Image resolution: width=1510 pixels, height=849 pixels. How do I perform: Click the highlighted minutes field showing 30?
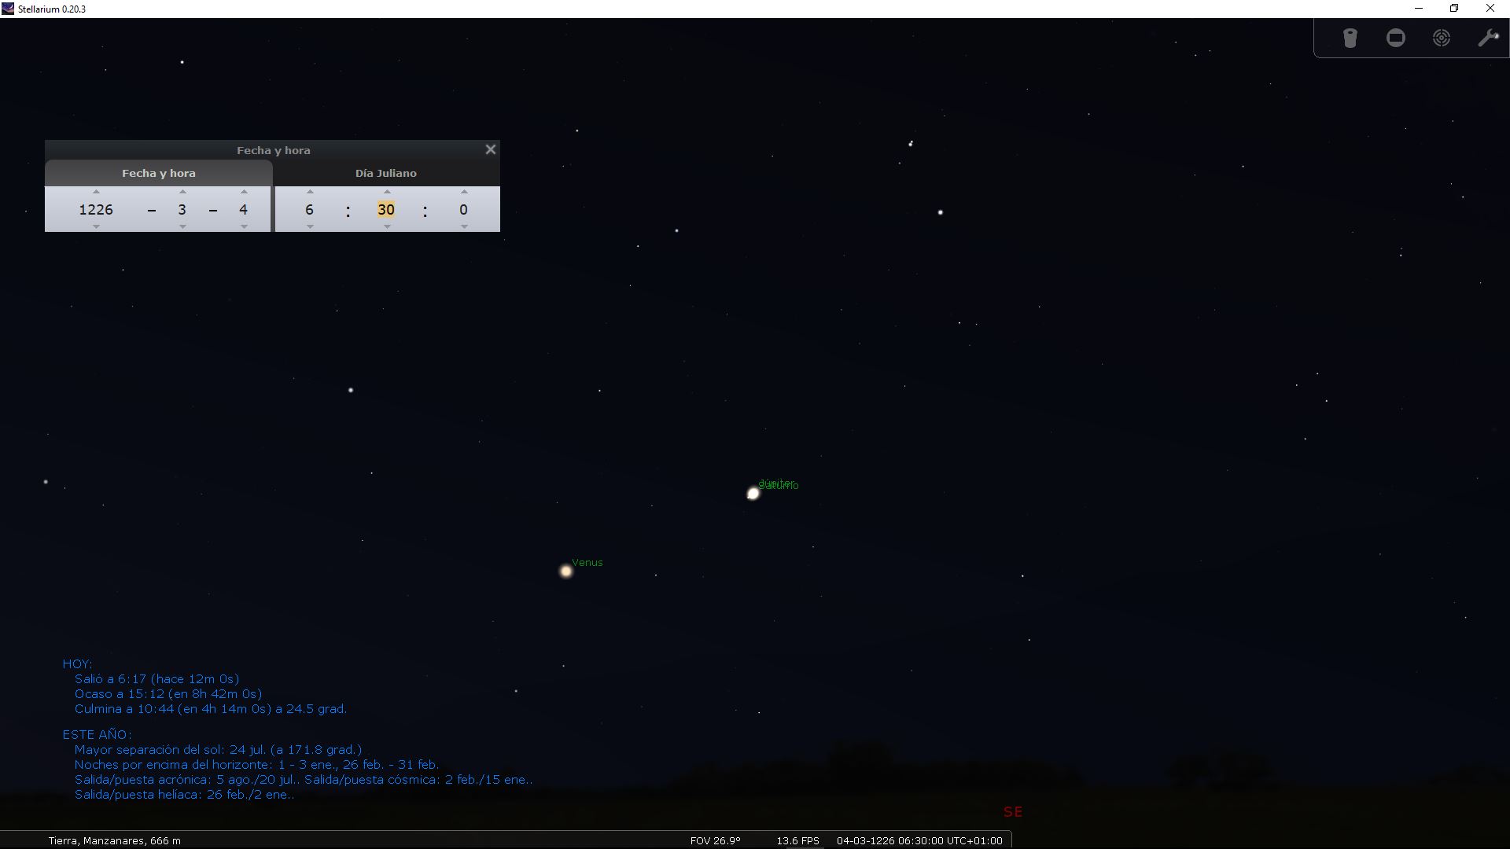(x=385, y=209)
